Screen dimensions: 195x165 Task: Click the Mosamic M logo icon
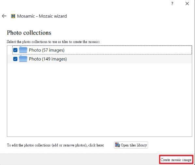pyautogui.click(x=13, y=16)
